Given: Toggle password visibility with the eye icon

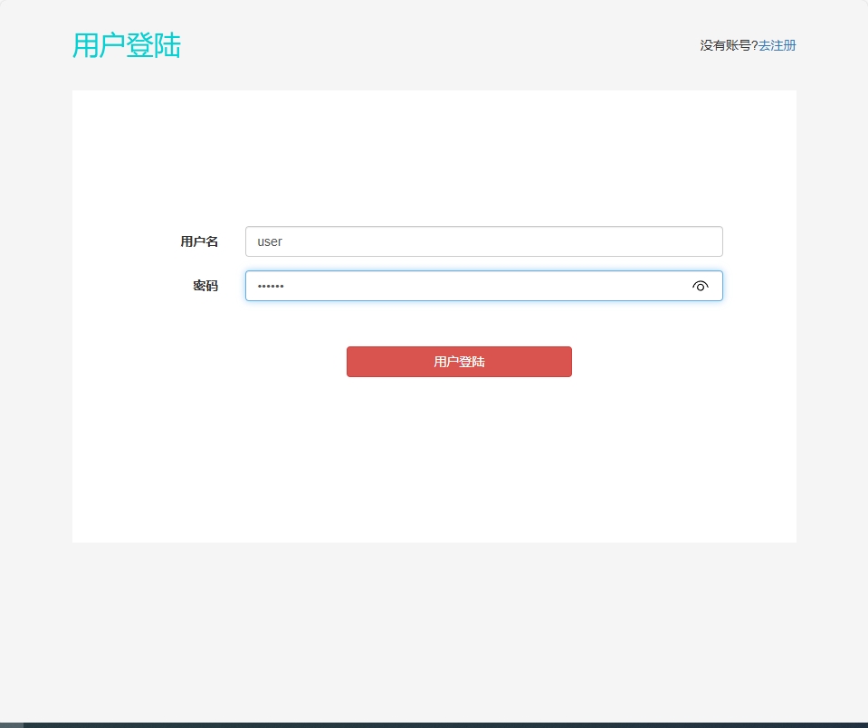Looking at the screenshot, I should click(701, 286).
